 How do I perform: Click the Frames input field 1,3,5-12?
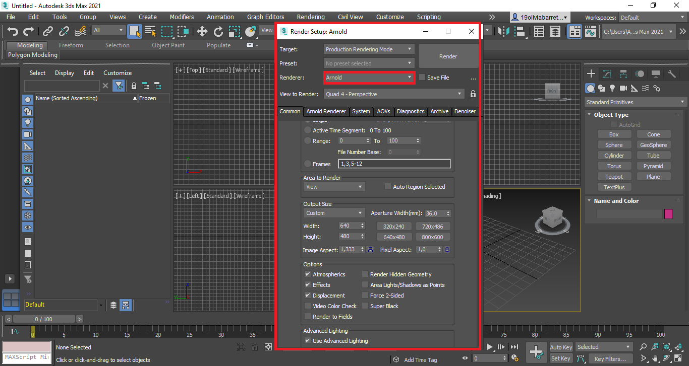(394, 164)
